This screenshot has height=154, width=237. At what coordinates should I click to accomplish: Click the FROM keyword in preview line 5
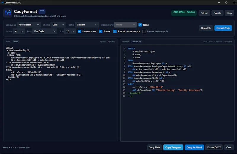pyautogui.click(x=130, y=60)
